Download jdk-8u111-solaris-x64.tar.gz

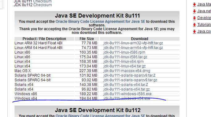pyautogui.click(x=127, y=89)
